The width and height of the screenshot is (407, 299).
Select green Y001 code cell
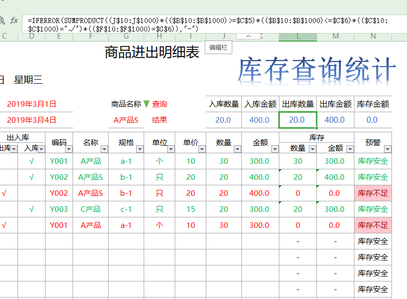(x=59, y=161)
